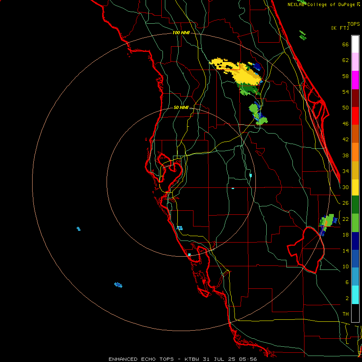Click the 22 legend value

pos(346,219)
